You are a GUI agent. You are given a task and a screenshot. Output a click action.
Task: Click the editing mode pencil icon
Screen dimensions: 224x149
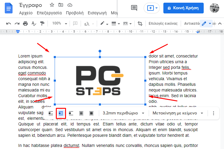pos(204,24)
